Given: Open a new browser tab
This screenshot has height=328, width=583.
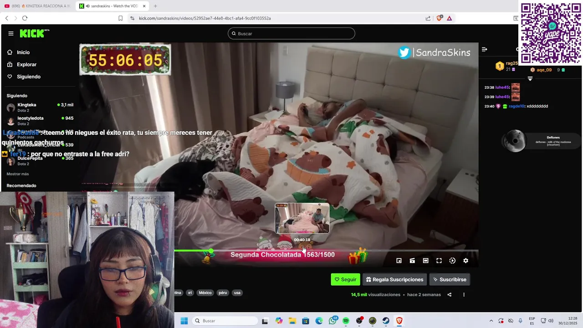Looking at the screenshot, I should (x=155, y=6).
